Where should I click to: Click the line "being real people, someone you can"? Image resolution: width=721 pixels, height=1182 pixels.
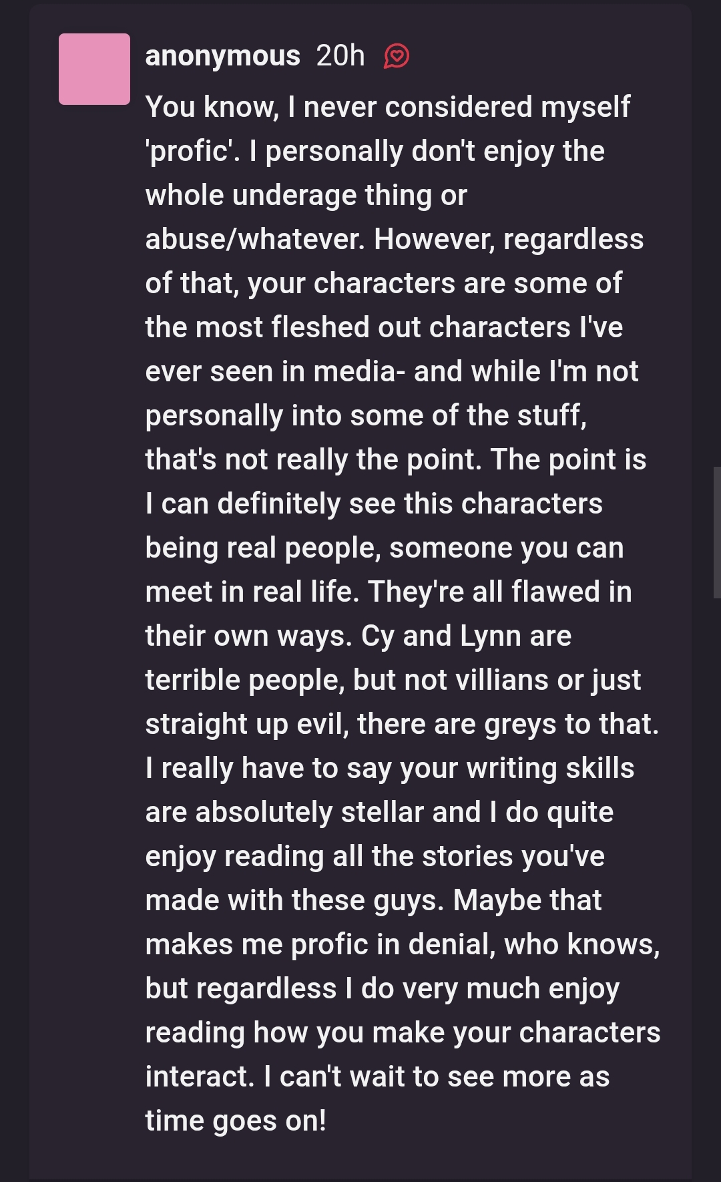click(x=385, y=548)
